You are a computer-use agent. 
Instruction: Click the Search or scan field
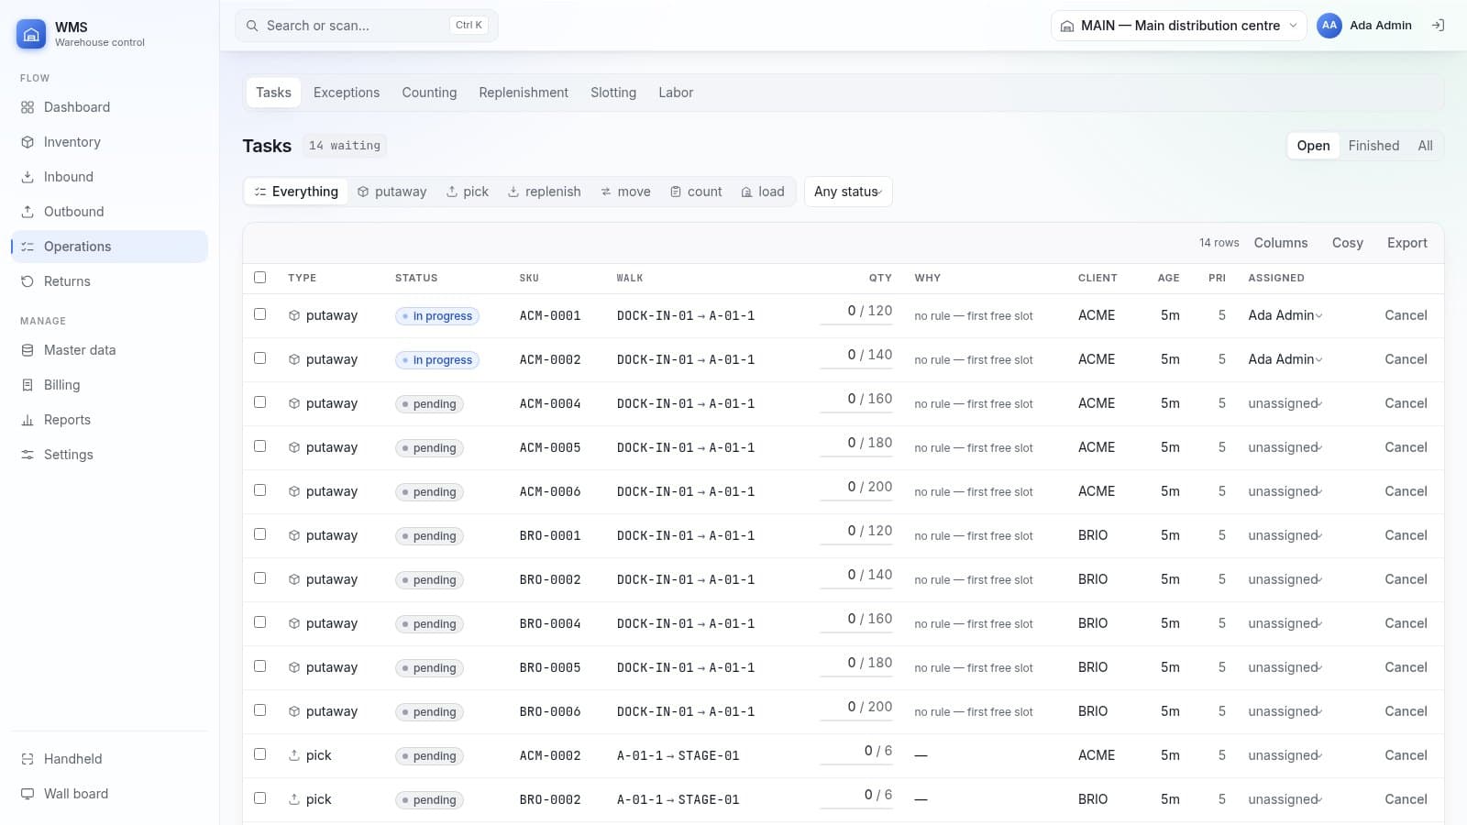coord(367,26)
